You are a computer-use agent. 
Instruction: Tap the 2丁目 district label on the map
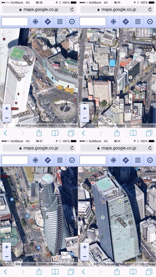(x=93, y=77)
